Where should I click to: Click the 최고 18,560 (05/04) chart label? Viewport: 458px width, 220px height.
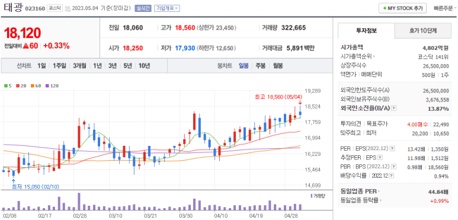click(278, 97)
